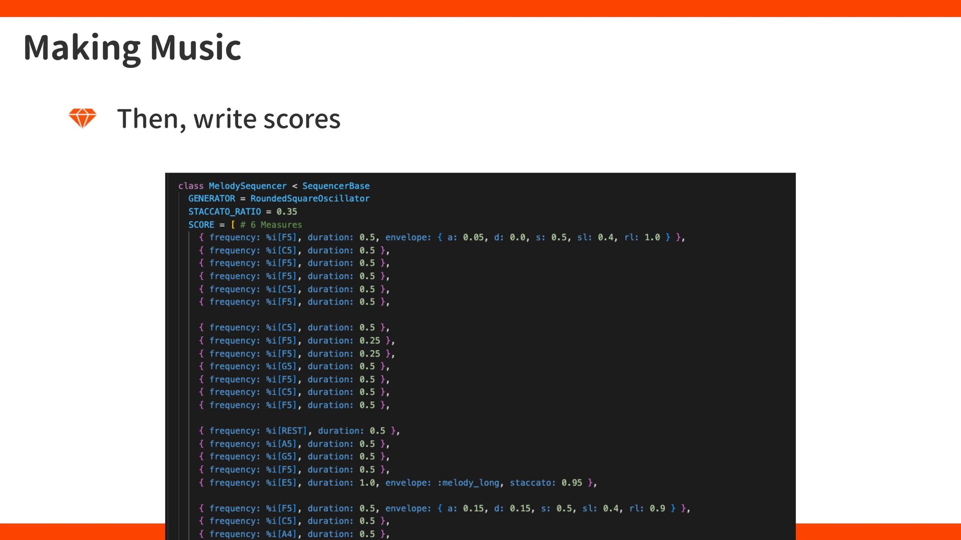The height and width of the screenshot is (540, 961).
Task: Click the 'Making Music' slide title
Action: coord(132,47)
